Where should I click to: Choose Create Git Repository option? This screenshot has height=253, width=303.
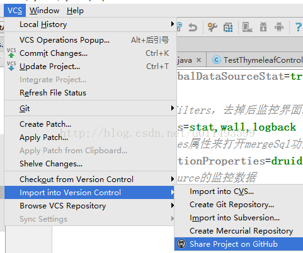[239, 205]
